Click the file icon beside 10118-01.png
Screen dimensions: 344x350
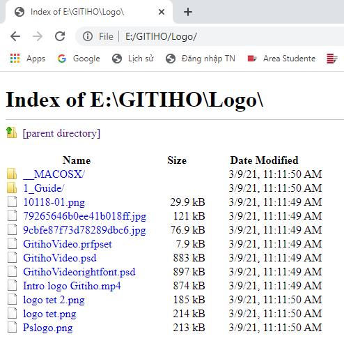pos(12,201)
